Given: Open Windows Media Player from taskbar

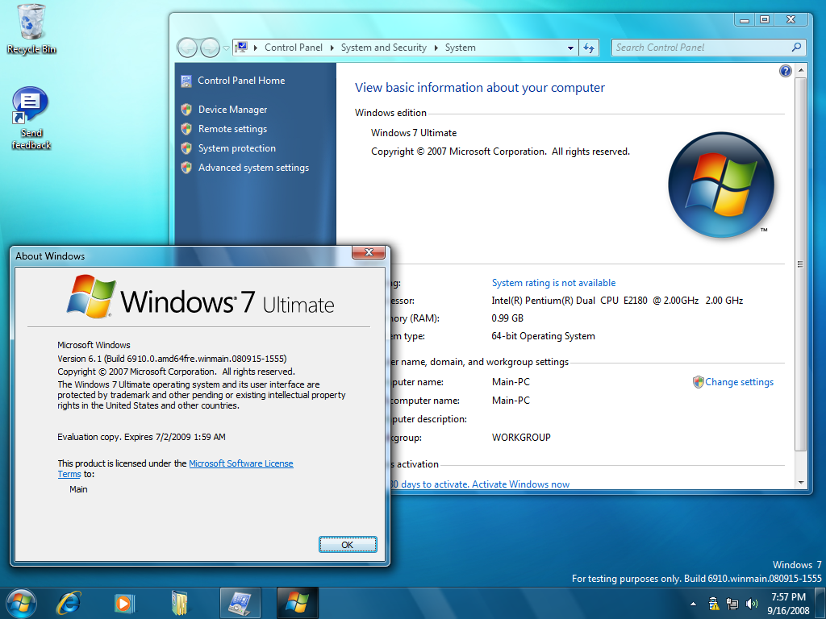Looking at the screenshot, I should click(123, 602).
